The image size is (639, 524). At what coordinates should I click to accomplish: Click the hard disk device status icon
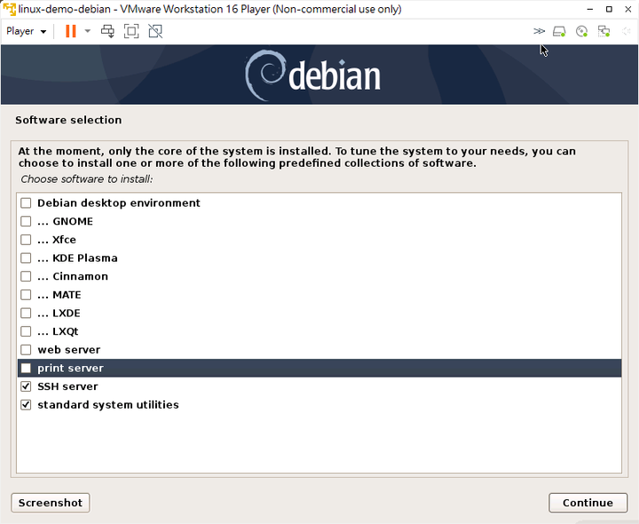point(559,31)
